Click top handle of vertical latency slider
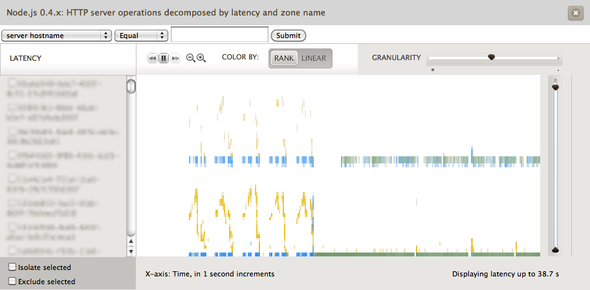Image resolution: width=590 pixels, height=290 pixels. tap(554, 86)
